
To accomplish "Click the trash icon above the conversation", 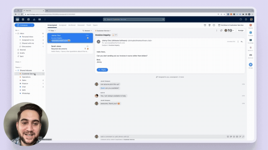I will (209, 25).
